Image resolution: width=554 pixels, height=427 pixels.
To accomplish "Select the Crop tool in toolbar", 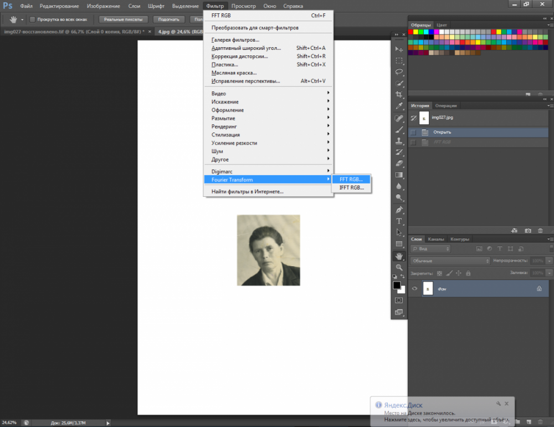I will (399, 95).
